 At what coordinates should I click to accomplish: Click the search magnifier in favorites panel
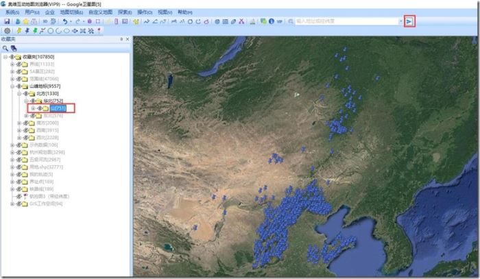pyautogui.click(x=5, y=48)
